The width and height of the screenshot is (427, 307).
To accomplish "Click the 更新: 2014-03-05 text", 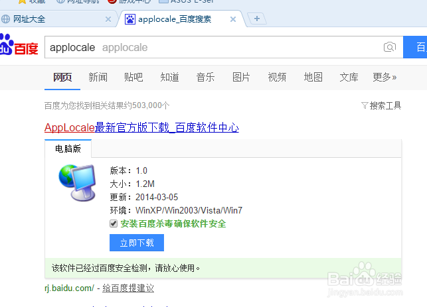I will tap(144, 197).
